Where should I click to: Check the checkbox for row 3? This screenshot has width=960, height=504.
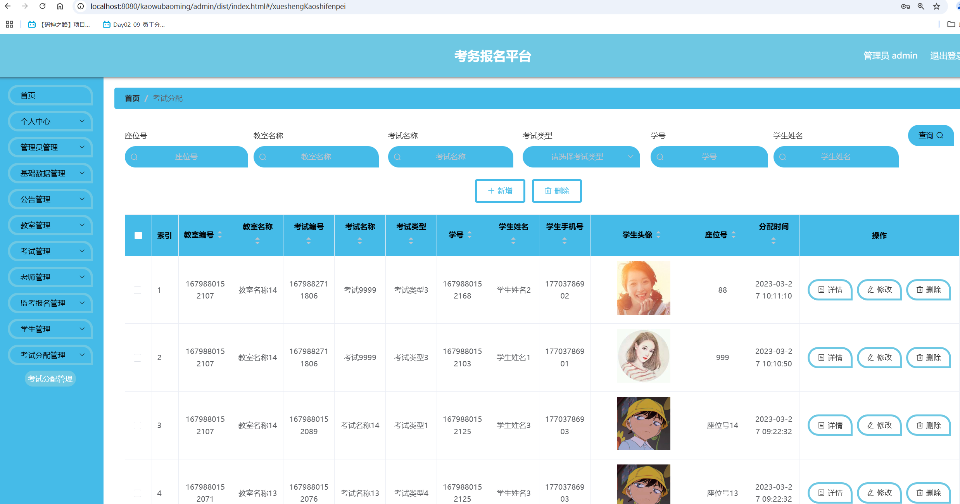click(x=138, y=425)
